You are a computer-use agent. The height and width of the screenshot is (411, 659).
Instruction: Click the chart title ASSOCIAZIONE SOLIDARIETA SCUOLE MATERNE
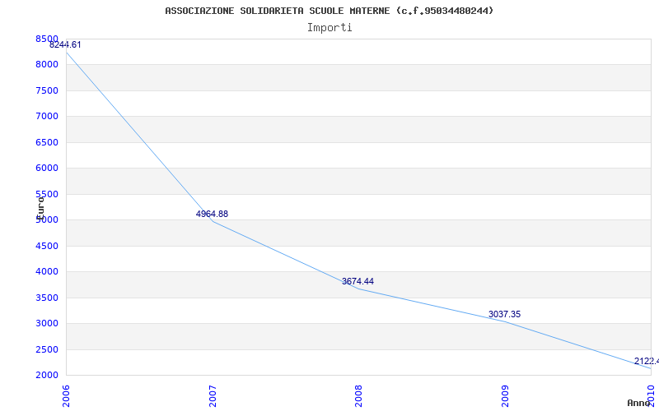tap(329, 11)
